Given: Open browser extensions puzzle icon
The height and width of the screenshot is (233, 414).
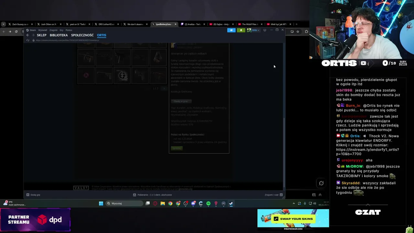Looking at the screenshot, I should coord(307,31).
